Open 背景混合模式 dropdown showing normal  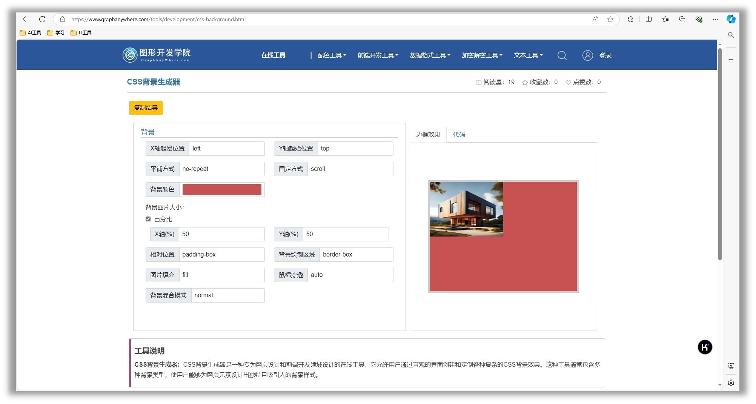pyautogui.click(x=228, y=295)
